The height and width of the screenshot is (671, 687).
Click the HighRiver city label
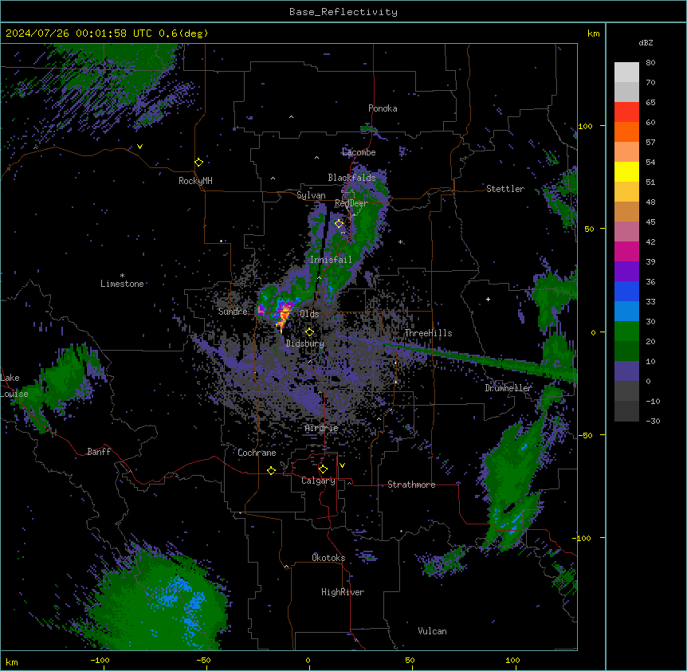pyautogui.click(x=343, y=592)
